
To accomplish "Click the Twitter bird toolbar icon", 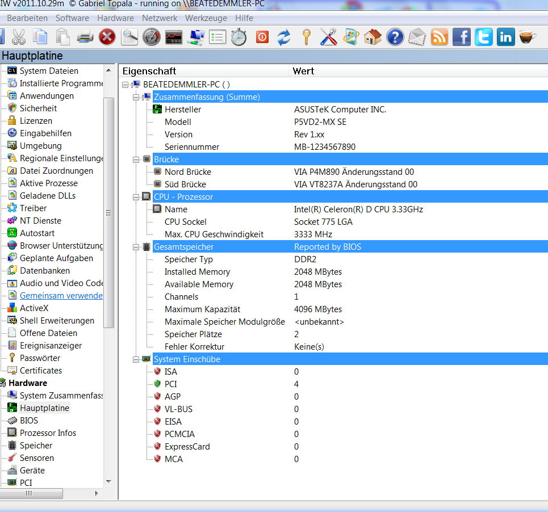I will [x=484, y=37].
